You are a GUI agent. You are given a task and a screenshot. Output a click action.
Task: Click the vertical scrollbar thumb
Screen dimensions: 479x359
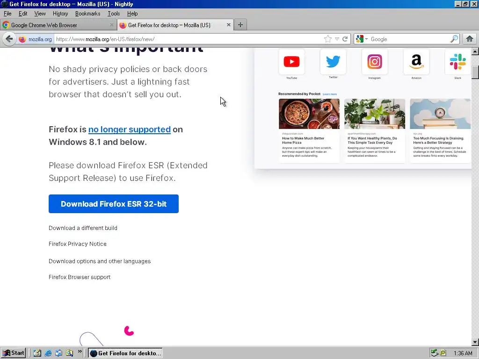475,72
